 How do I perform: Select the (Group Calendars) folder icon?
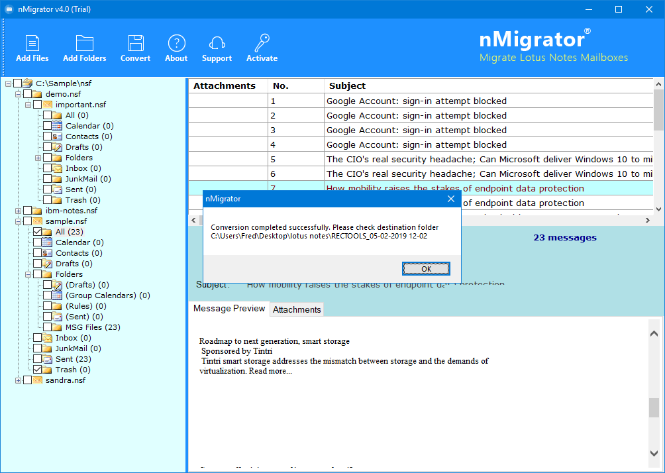(x=57, y=295)
